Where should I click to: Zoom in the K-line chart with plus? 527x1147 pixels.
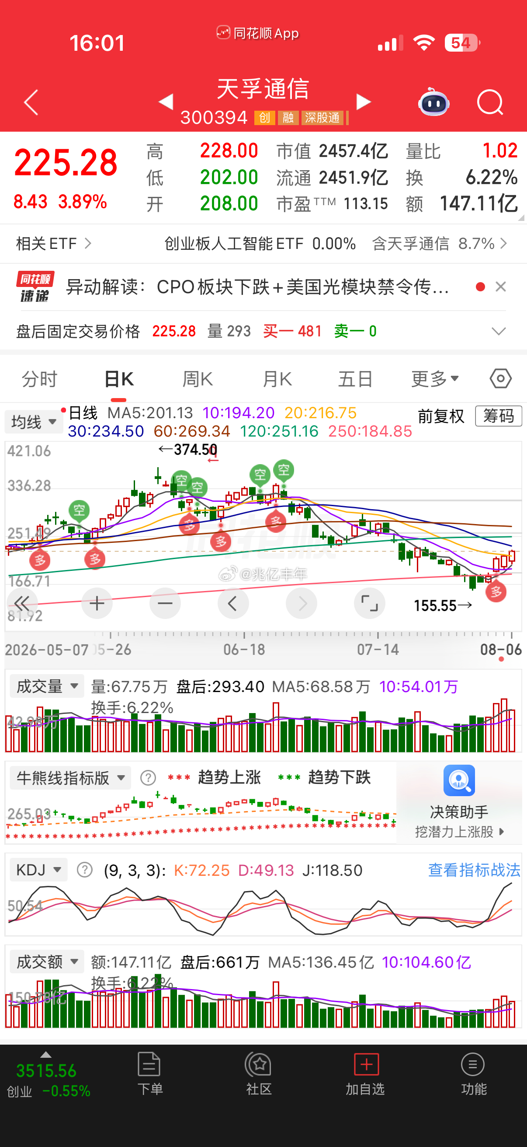tap(97, 603)
